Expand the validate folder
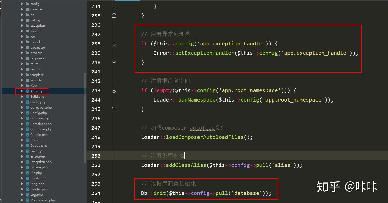The width and height of the screenshot is (388, 203). click(23, 80)
